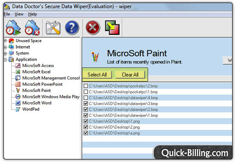Select the System label in tree
The image size is (236, 162).
point(22,53)
